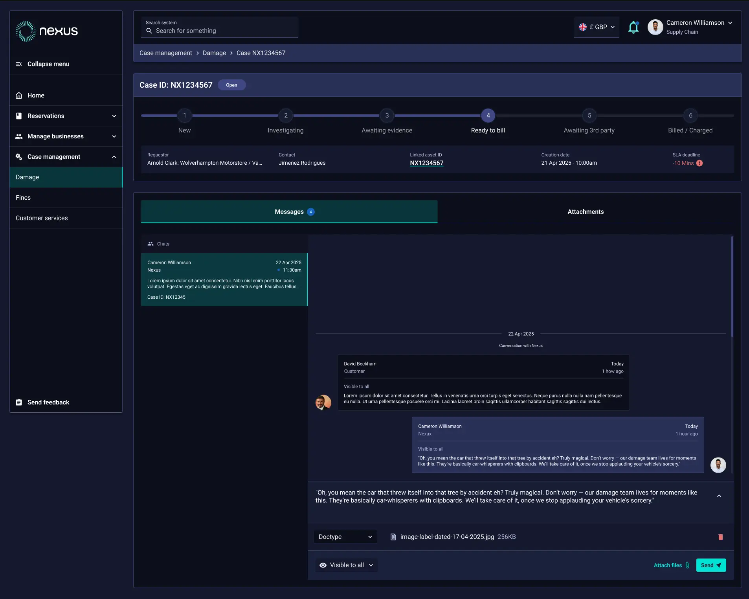Click Cameron Williamson's profile avatar in the header
This screenshot has height=599, width=749.
tap(655, 27)
